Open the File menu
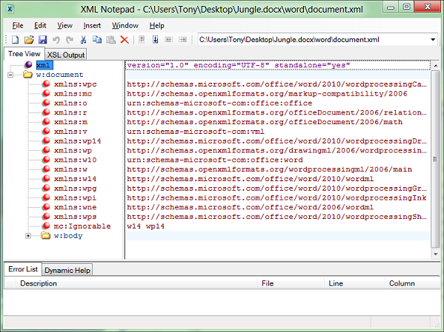Image resolution: width=444 pixels, height=332 pixels. [18, 26]
